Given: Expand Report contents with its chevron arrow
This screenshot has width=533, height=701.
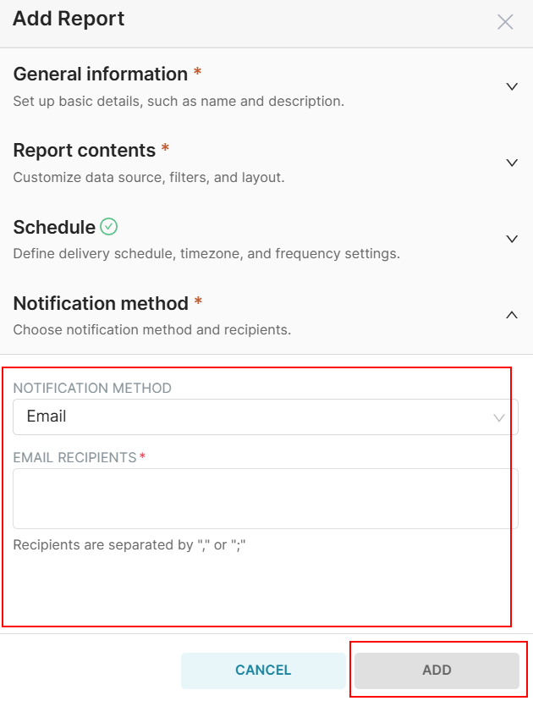Looking at the screenshot, I should tap(511, 163).
